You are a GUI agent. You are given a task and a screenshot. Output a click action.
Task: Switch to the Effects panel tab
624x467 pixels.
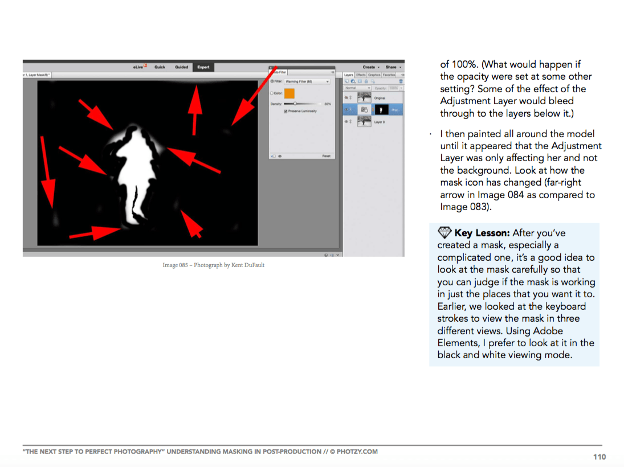click(361, 75)
